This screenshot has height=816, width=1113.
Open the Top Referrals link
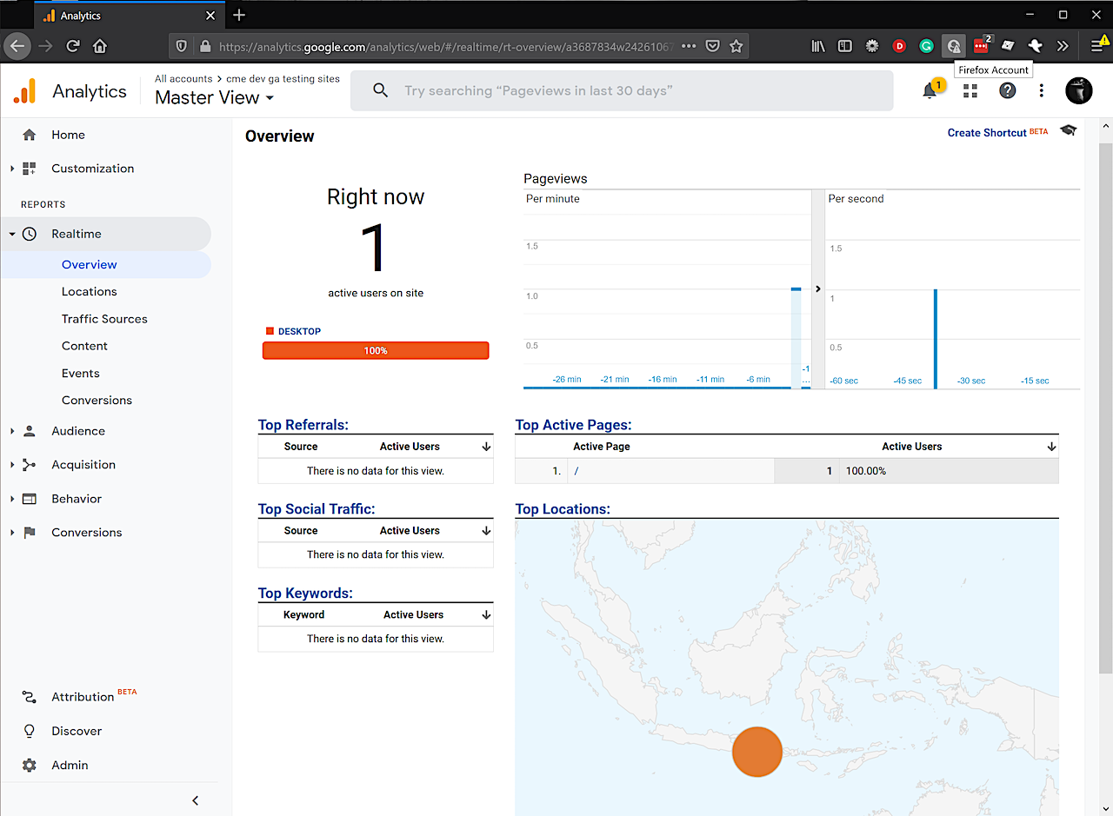tap(303, 425)
